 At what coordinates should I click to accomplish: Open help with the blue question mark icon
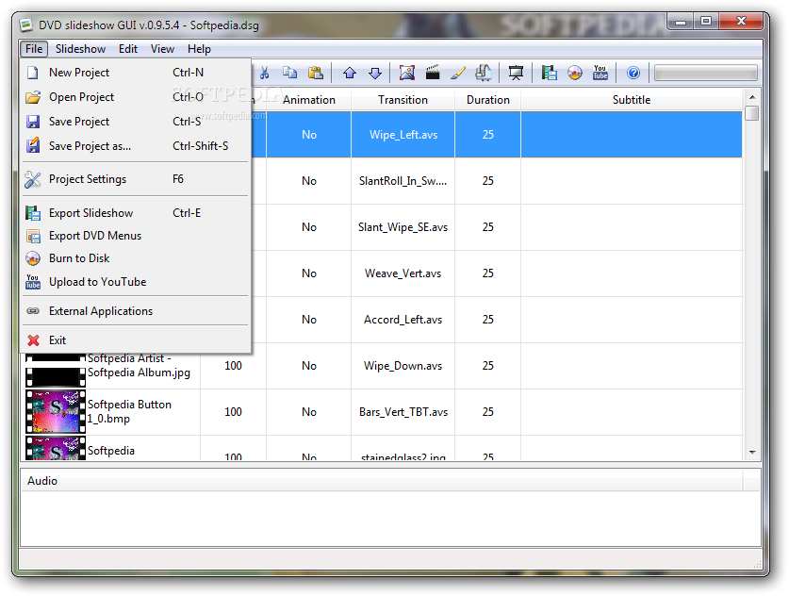633,73
